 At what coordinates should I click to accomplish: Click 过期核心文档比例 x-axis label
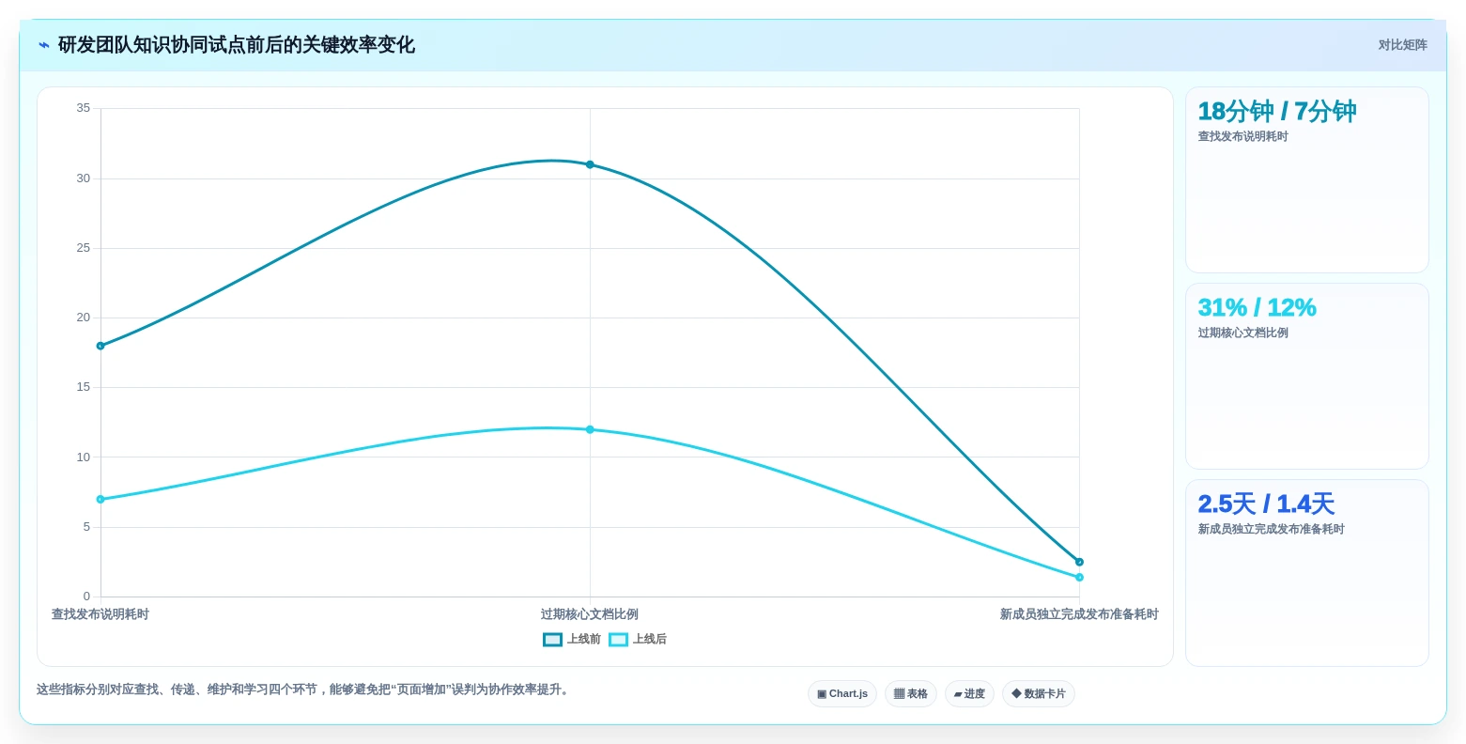click(x=590, y=614)
